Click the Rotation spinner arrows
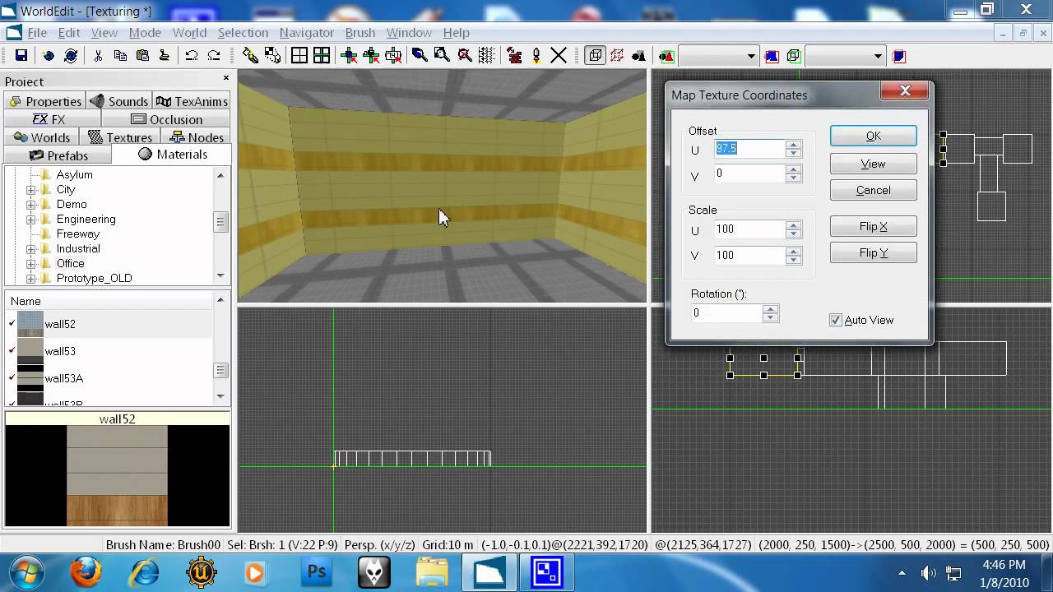This screenshot has height=592, width=1053. pyautogui.click(x=770, y=313)
